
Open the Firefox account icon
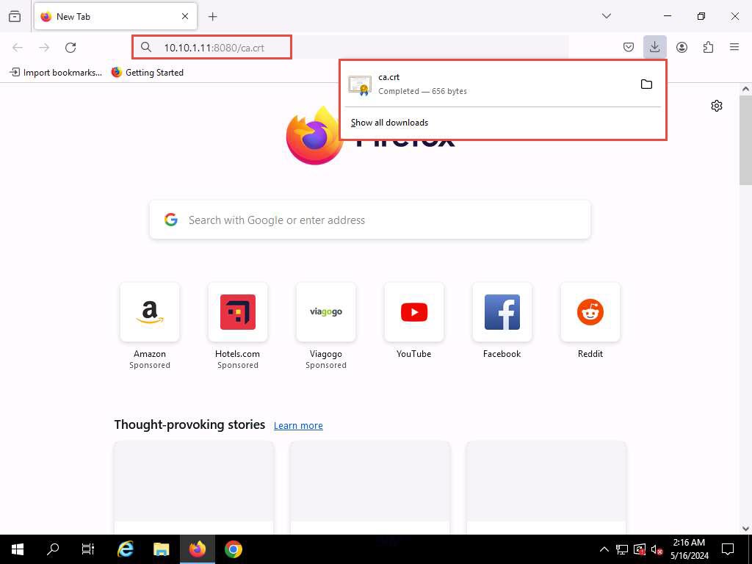click(x=681, y=47)
